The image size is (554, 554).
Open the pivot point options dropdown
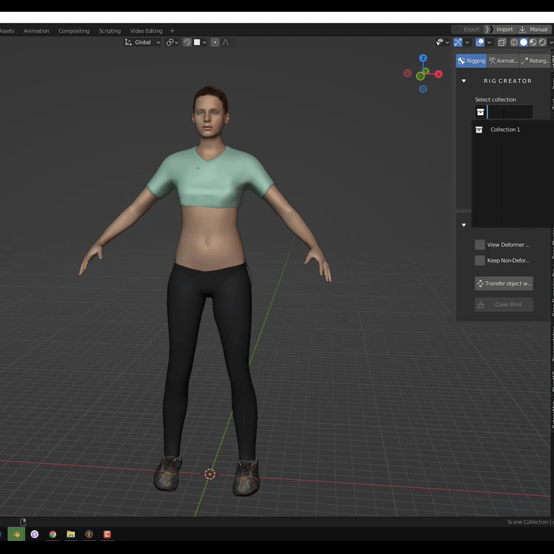[x=172, y=42]
